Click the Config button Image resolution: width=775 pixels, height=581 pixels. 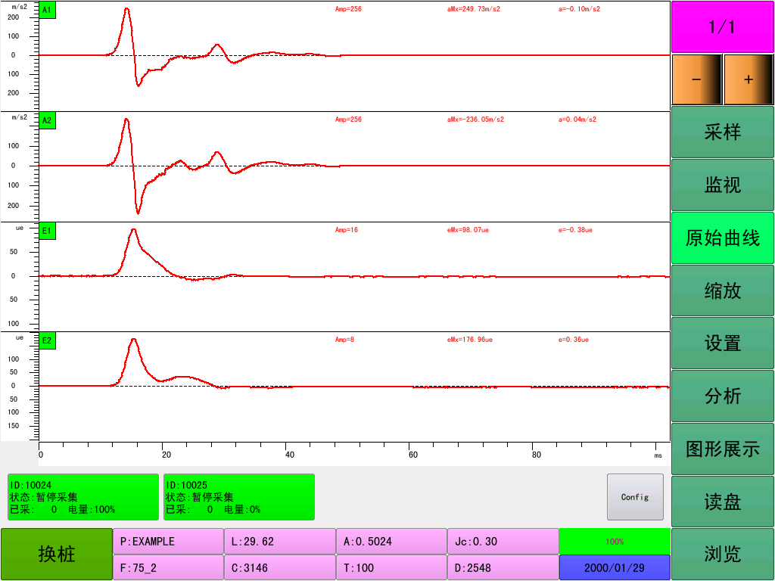pos(635,497)
